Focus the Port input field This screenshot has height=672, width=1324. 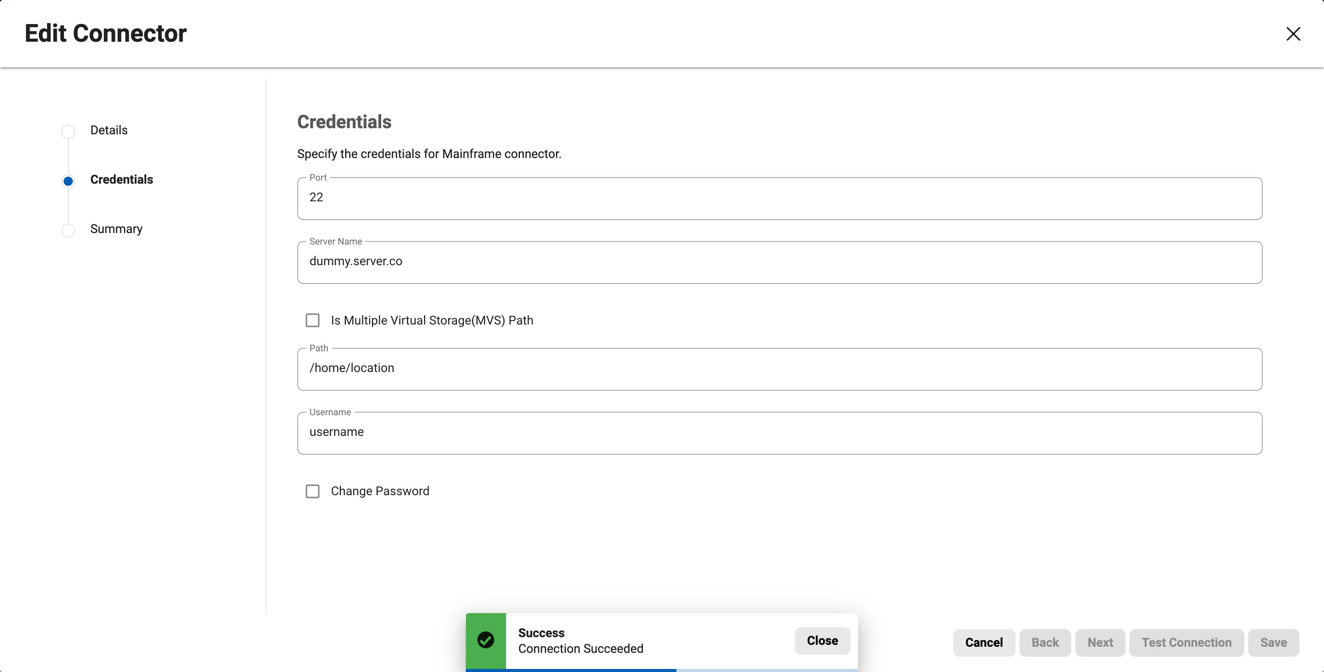pos(780,199)
